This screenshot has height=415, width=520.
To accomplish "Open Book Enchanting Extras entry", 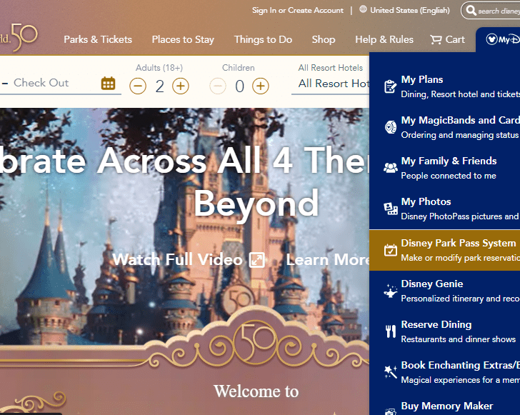I will pos(444,372).
